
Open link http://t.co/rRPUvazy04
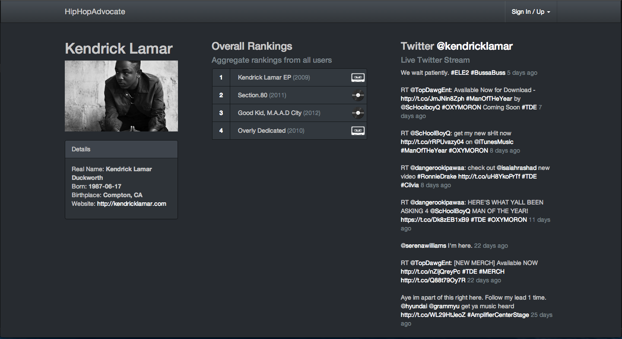(432, 142)
